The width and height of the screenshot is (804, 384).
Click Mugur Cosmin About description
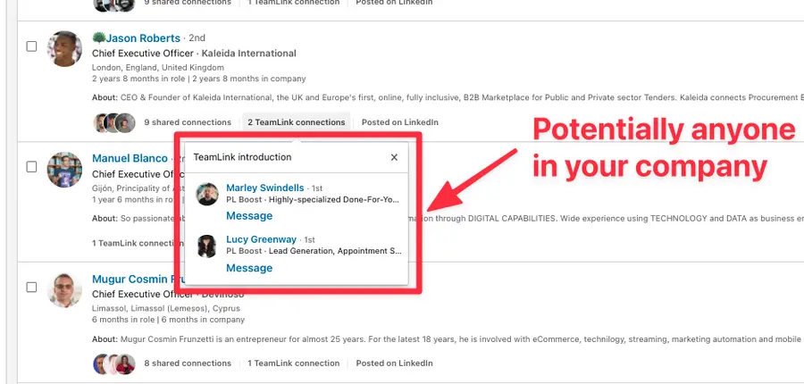tap(448, 339)
